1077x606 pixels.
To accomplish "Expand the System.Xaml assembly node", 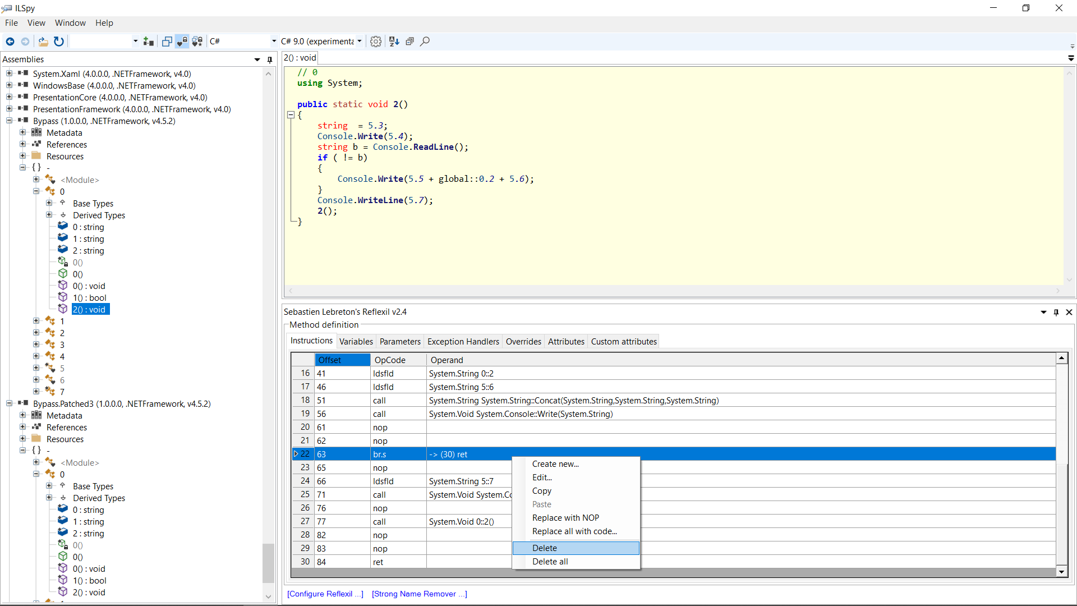I will point(9,74).
